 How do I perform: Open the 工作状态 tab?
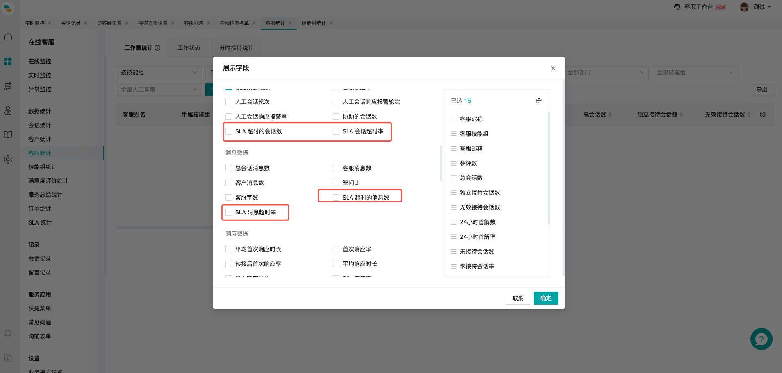(x=189, y=47)
